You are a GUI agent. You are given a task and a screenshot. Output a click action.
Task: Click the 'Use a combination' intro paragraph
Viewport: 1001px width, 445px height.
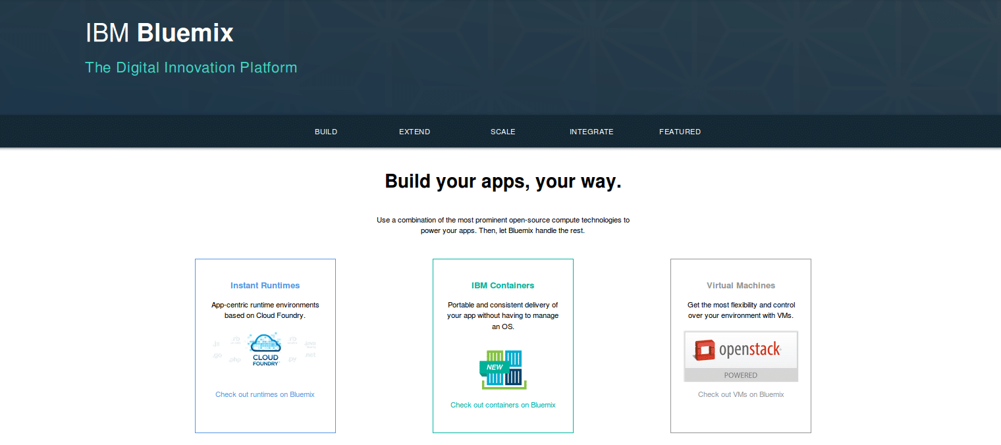[503, 225]
